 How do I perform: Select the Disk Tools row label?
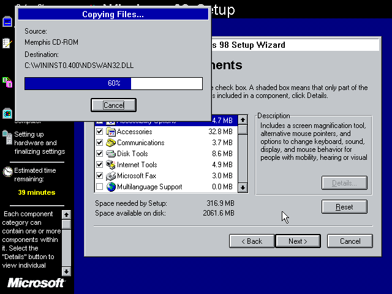(x=132, y=154)
